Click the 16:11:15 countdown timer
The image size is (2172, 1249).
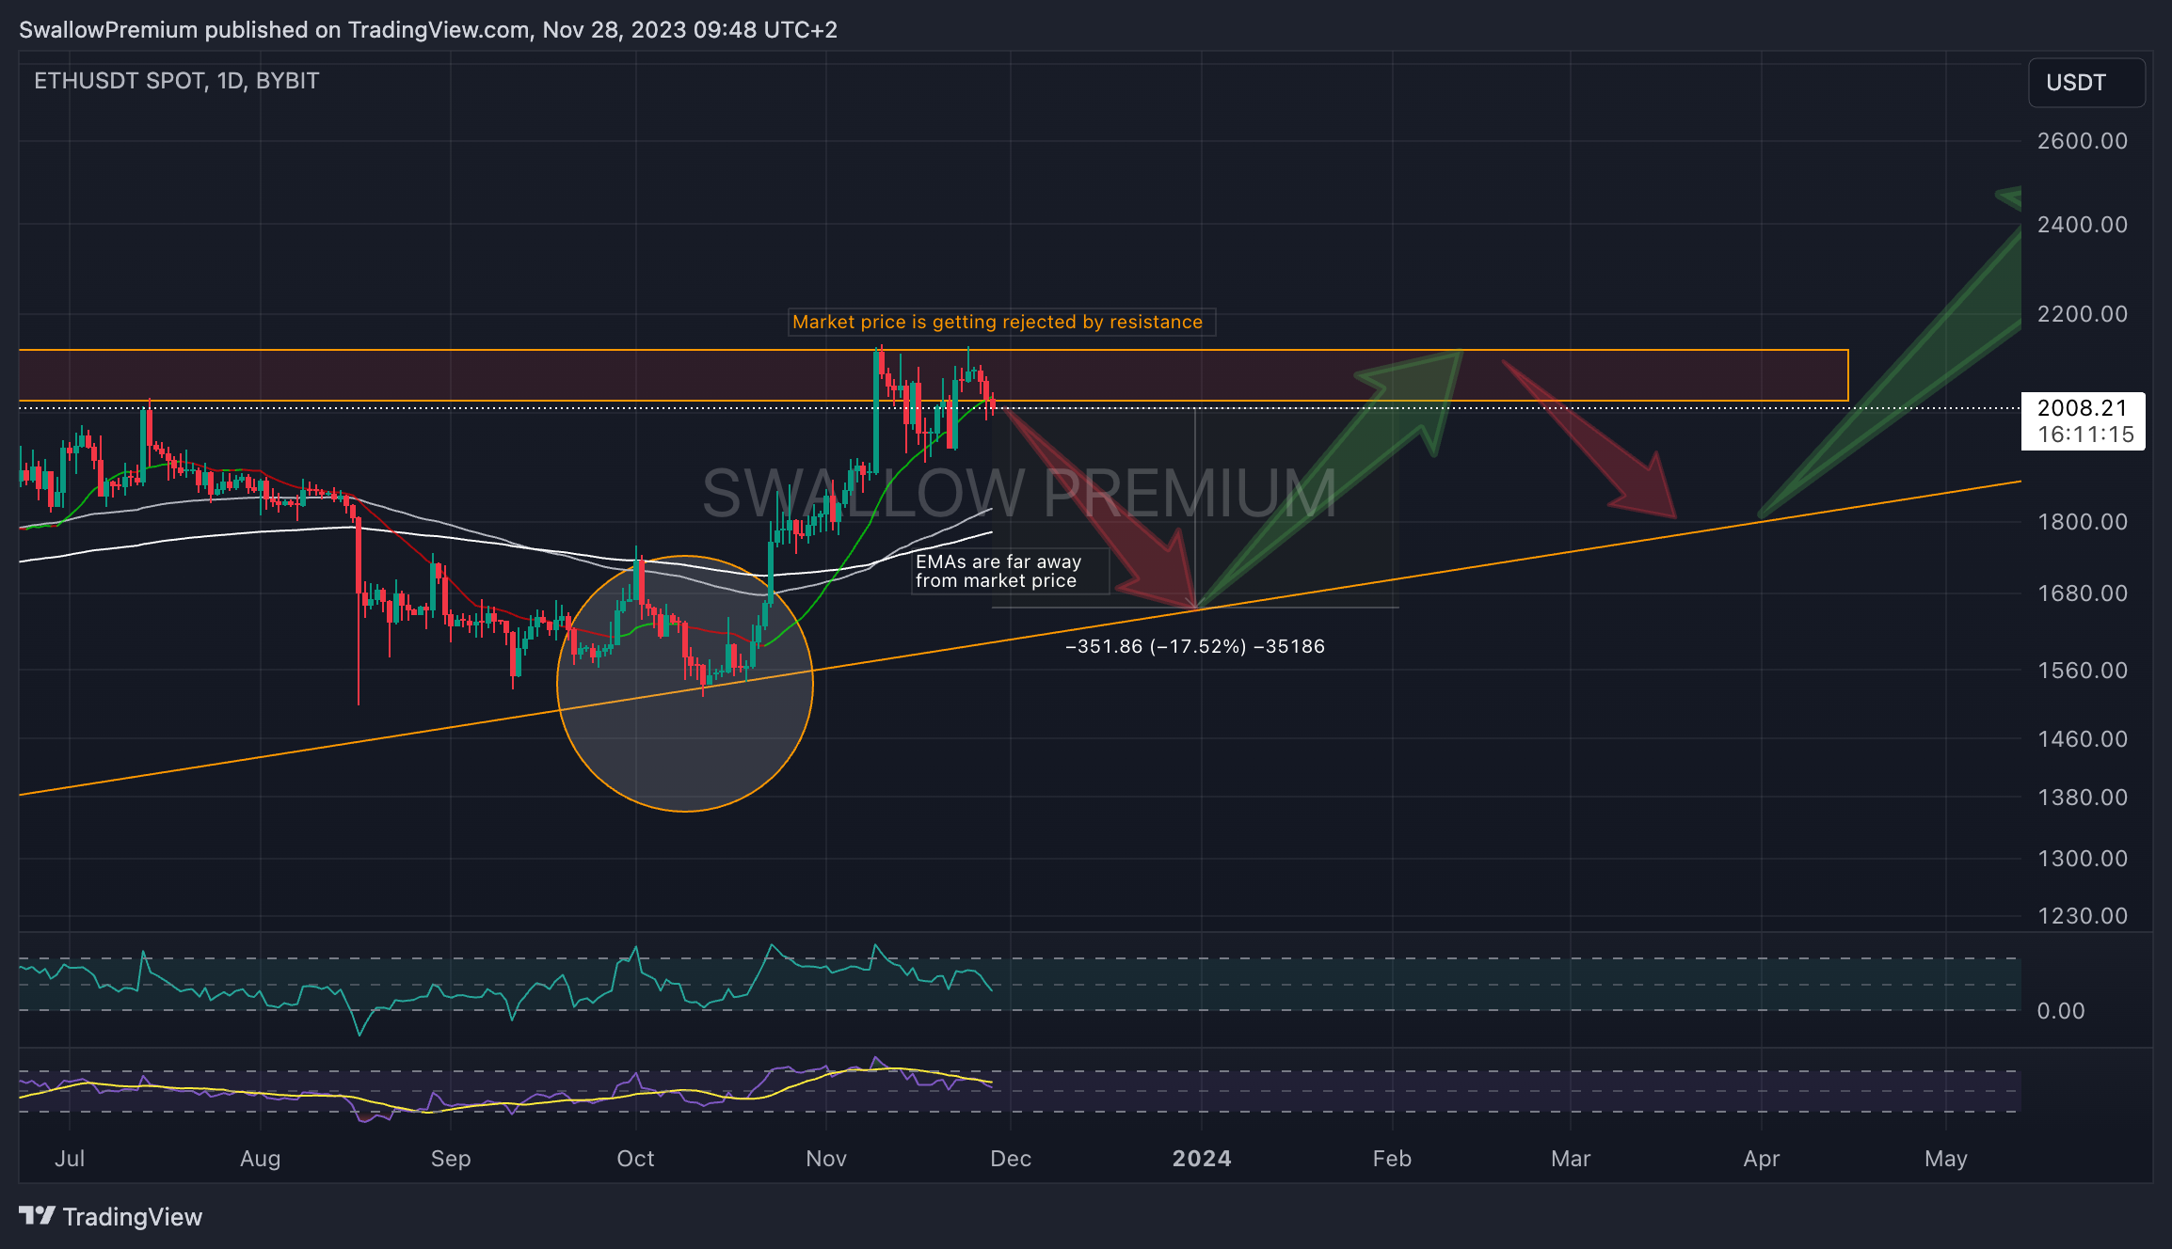coord(2085,435)
